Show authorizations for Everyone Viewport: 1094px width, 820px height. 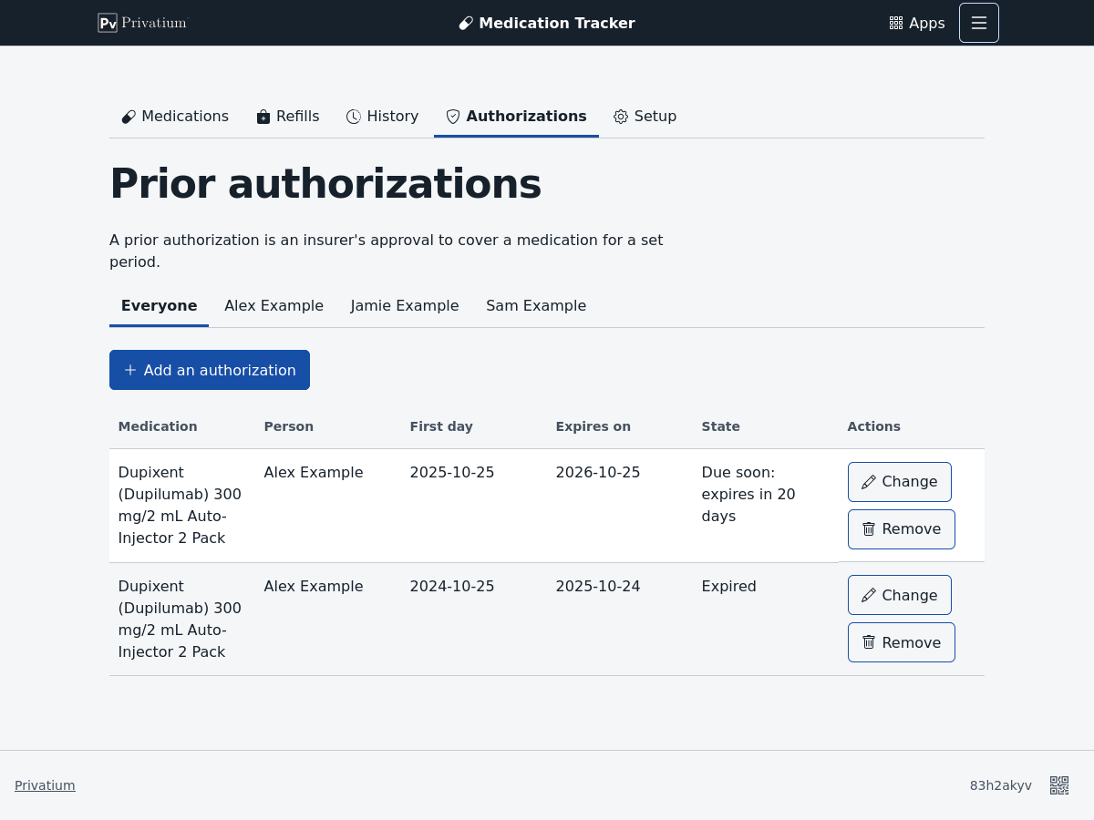[x=160, y=306]
